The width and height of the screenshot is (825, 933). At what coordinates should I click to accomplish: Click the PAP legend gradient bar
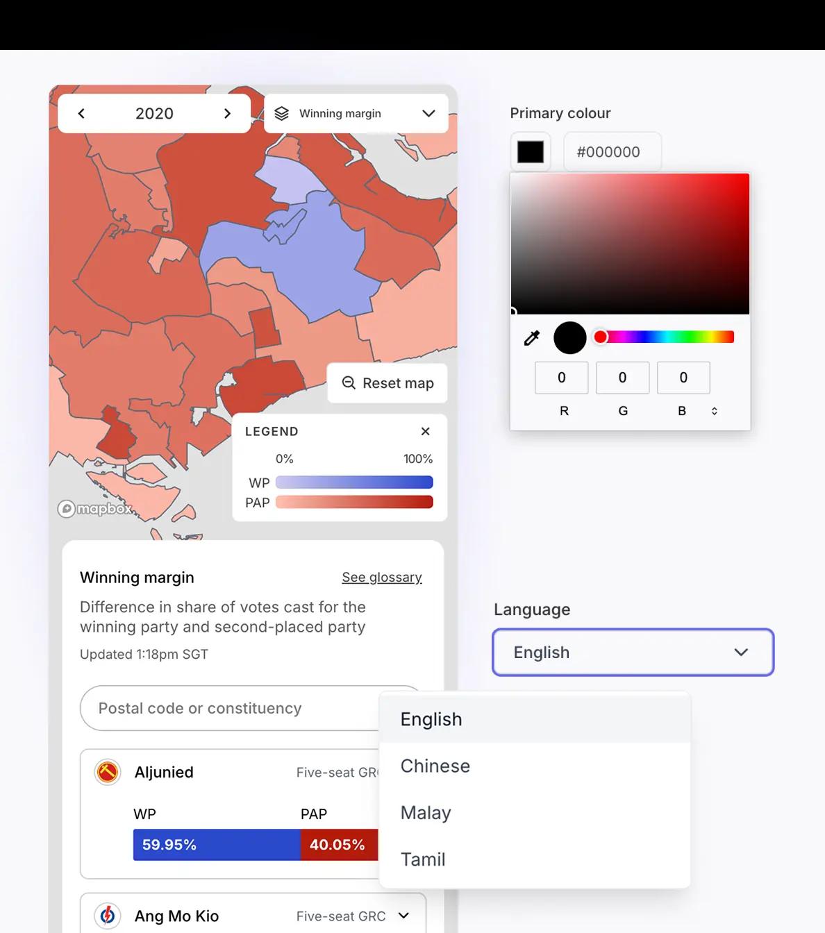[354, 502]
